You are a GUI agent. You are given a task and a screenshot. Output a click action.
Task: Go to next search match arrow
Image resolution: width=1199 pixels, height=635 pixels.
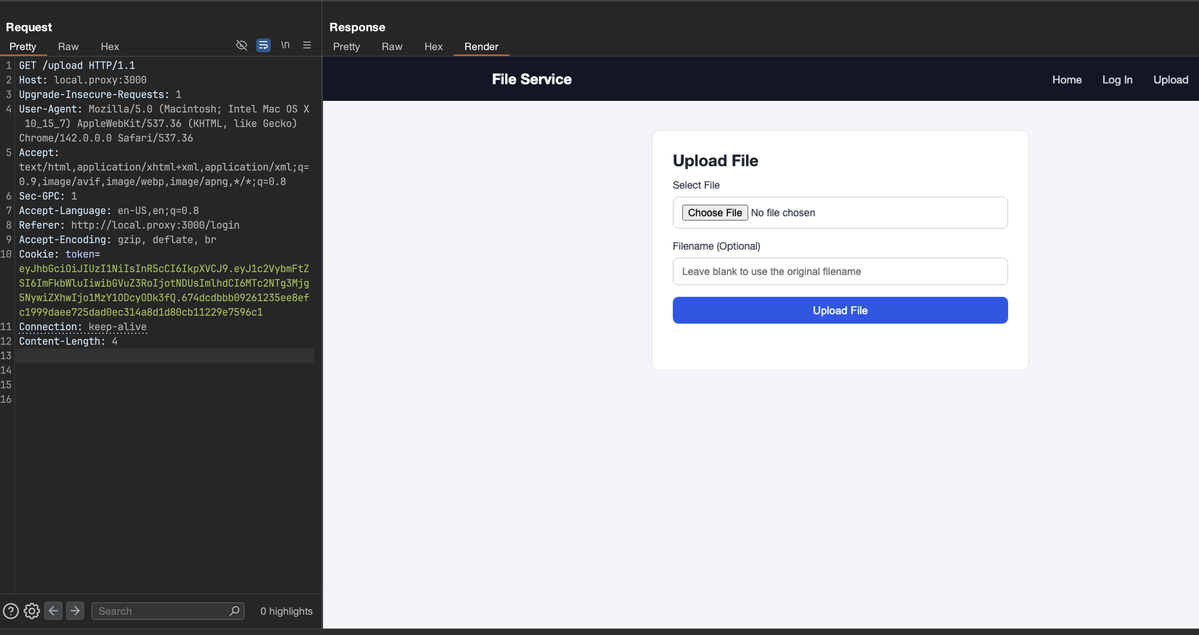(75, 611)
